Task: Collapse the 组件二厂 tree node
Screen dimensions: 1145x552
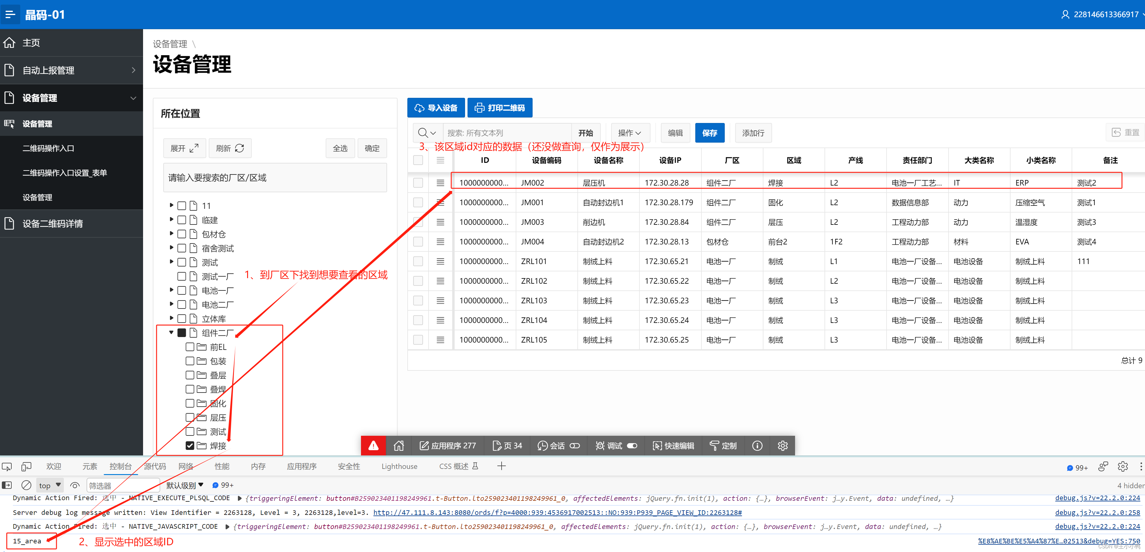Action: [172, 333]
